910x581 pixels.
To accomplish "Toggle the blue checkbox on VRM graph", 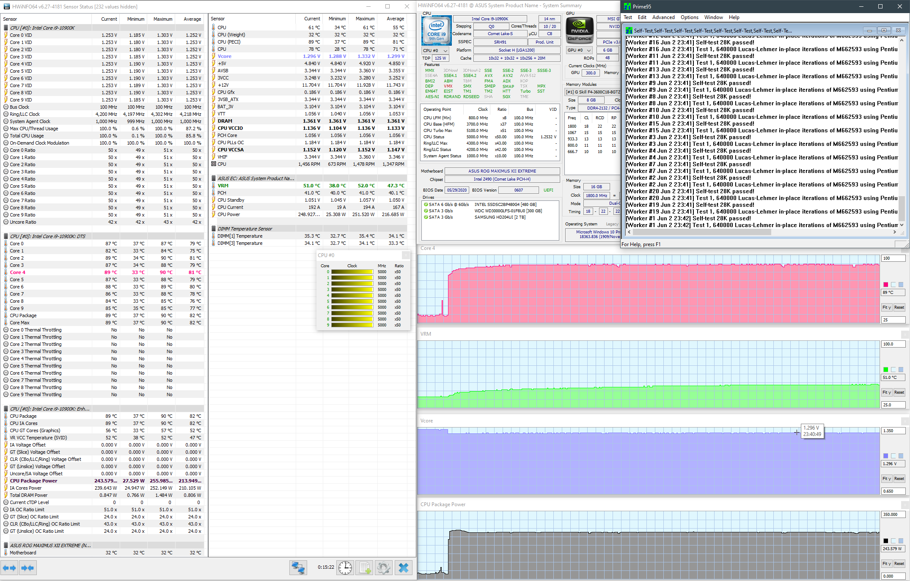I will pos(901,370).
